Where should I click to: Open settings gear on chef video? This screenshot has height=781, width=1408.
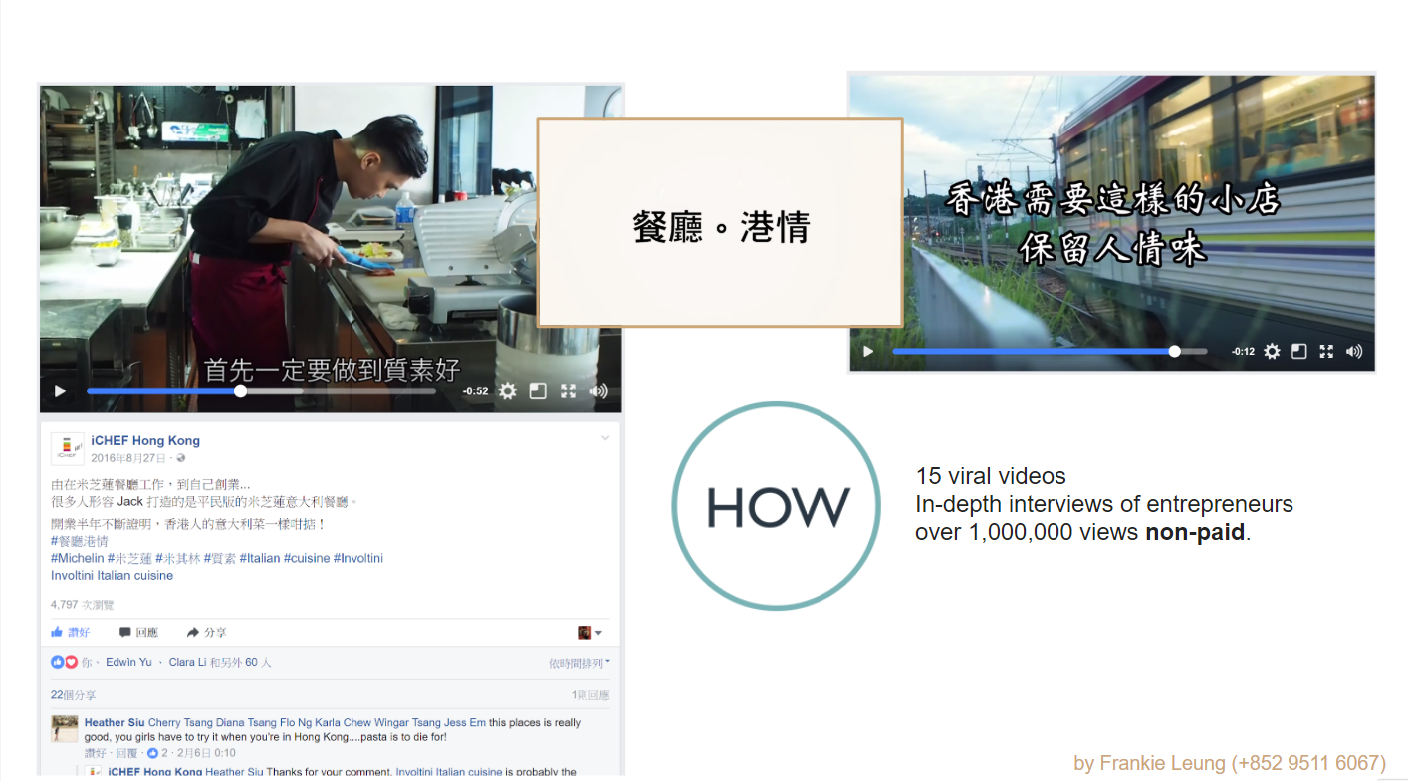(x=508, y=391)
